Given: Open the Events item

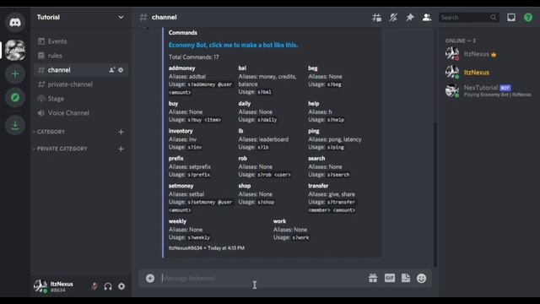Looking at the screenshot, I should (81, 41).
